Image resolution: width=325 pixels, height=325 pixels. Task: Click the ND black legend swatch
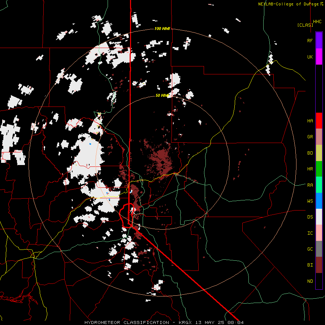coord(319,281)
